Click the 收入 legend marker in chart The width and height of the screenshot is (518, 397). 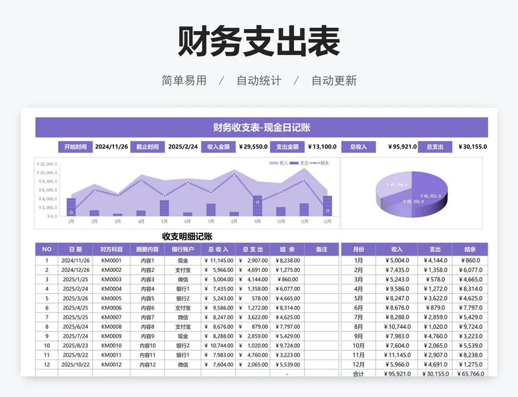274,163
